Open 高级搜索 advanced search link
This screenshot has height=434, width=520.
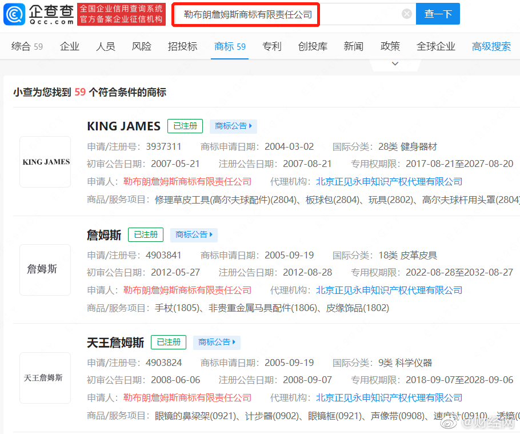(x=491, y=46)
